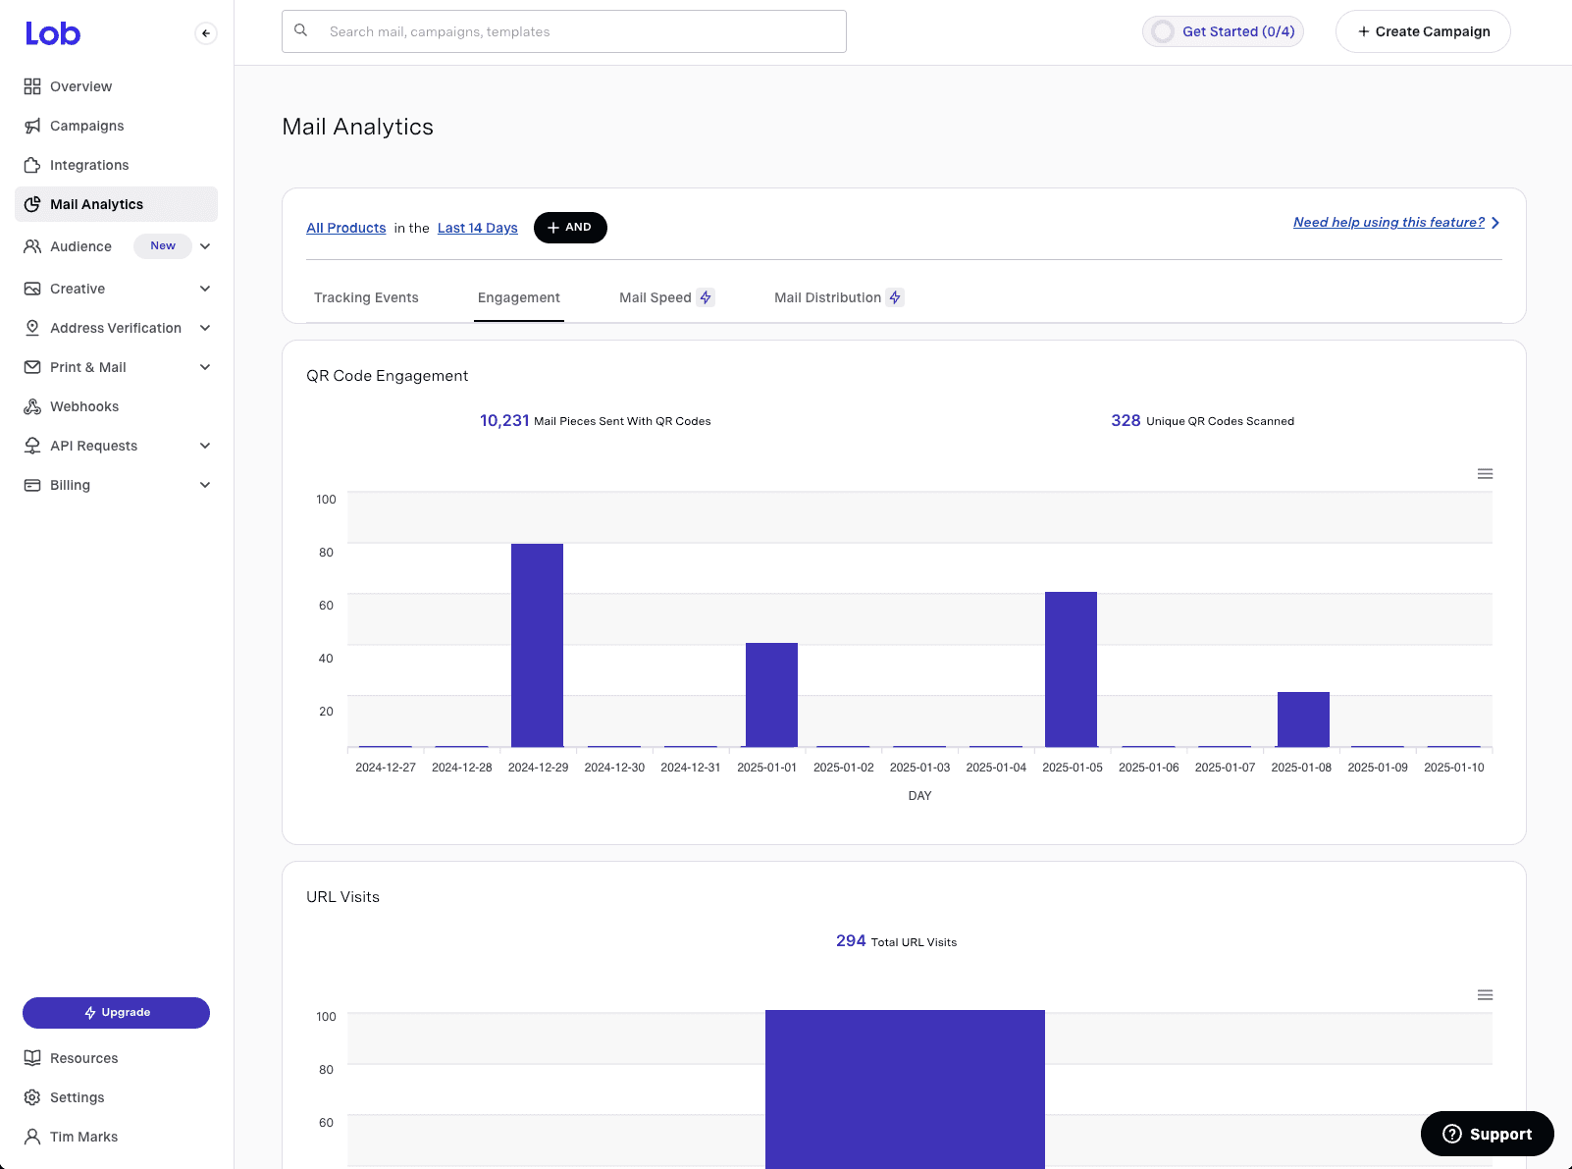Click the Overview grid icon
Screen dimensions: 1572x1169
click(32, 86)
